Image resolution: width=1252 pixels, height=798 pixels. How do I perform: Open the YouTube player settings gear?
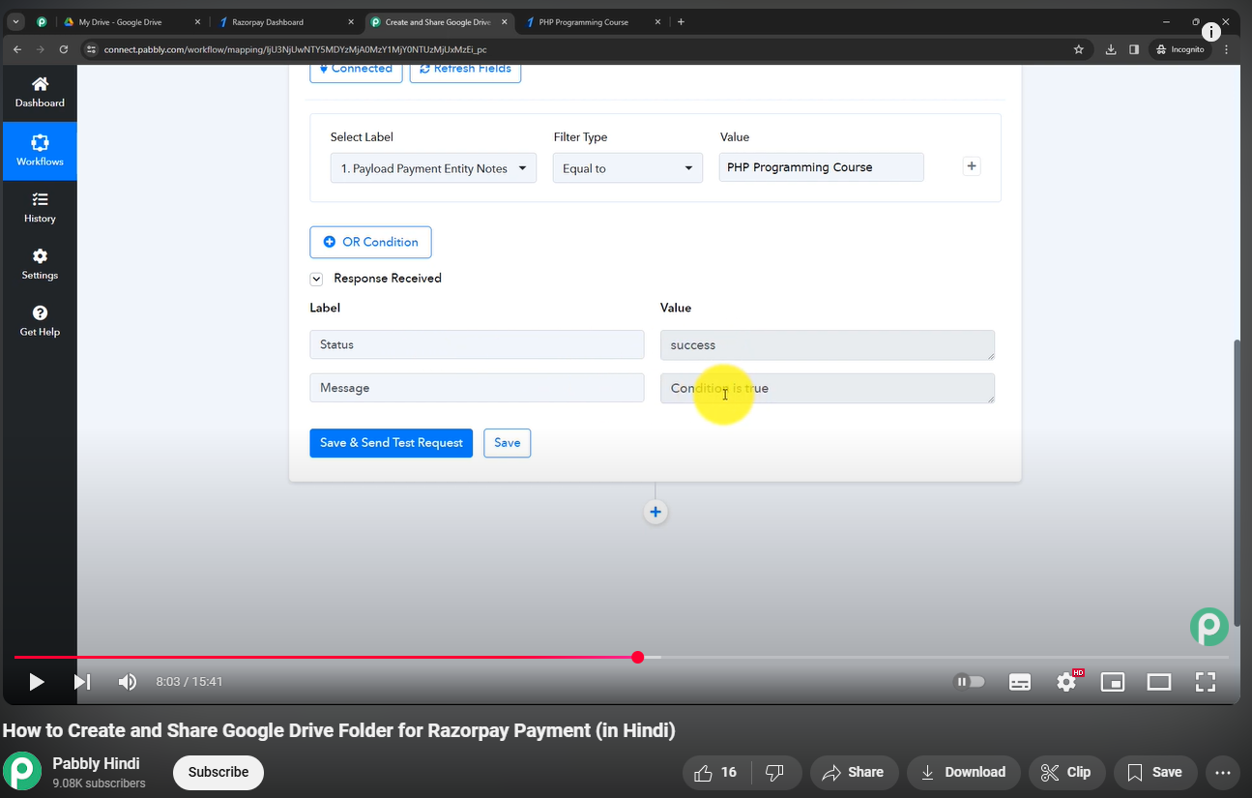(1067, 682)
